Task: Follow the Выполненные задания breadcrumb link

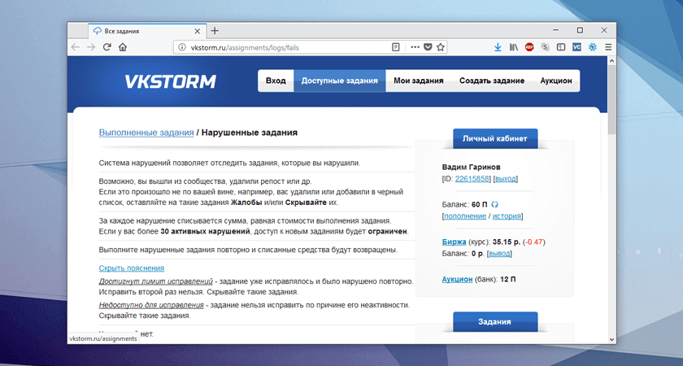Action: (x=146, y=133)
